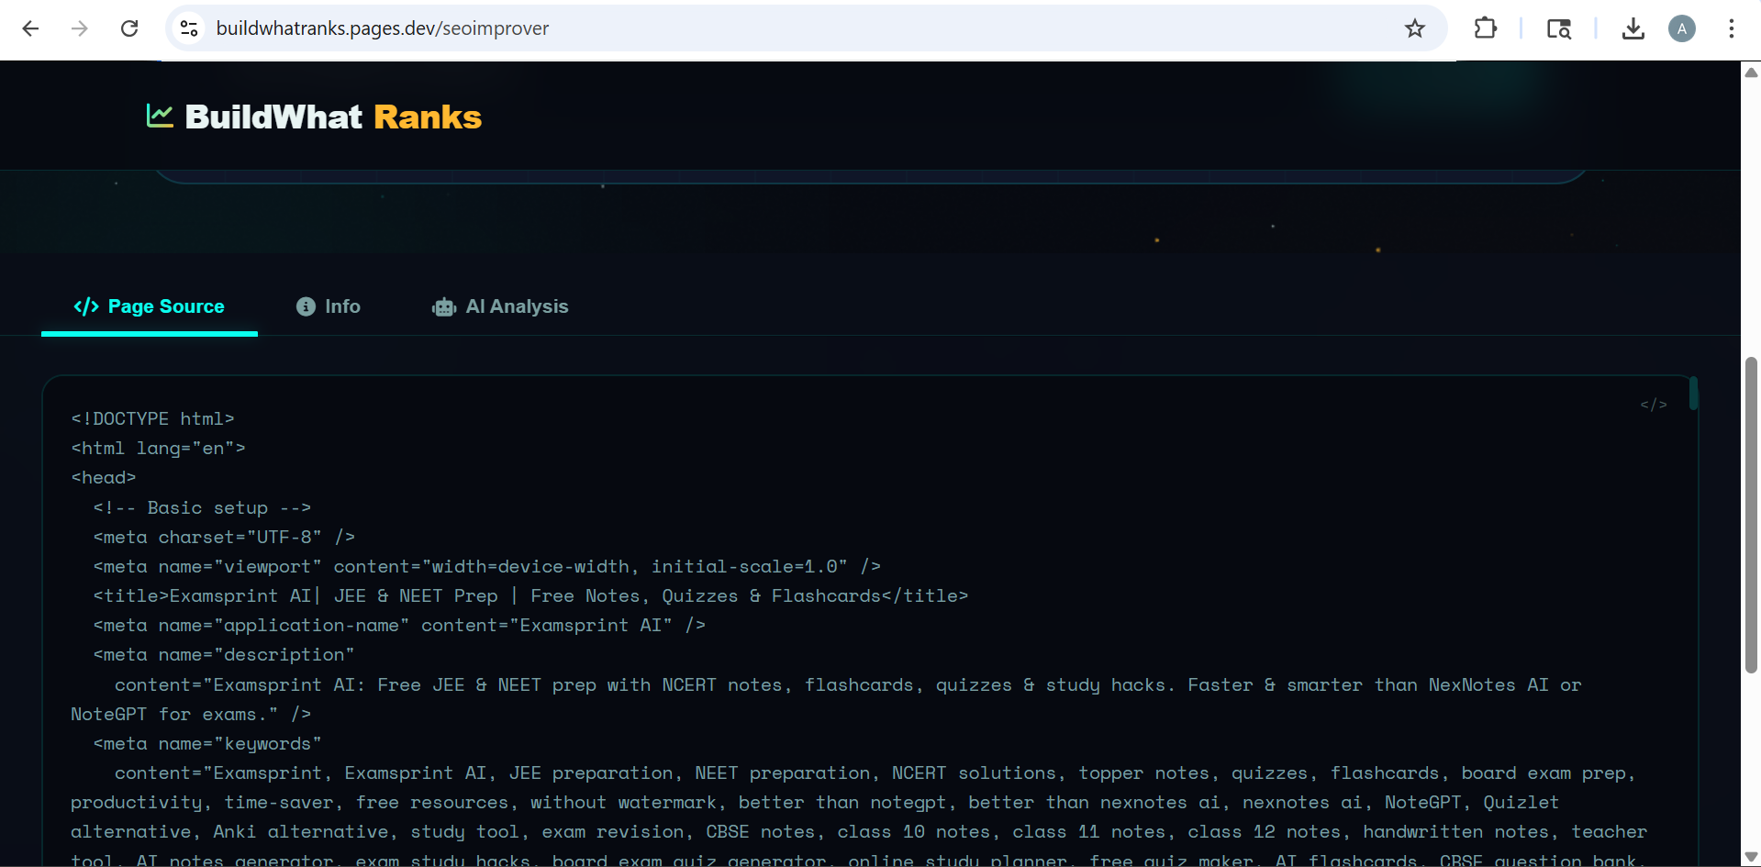Screen dimensions: 1761x867
Task: Click the scroll-up arrow on the page scrollbar
Action: coord(1750,72)
